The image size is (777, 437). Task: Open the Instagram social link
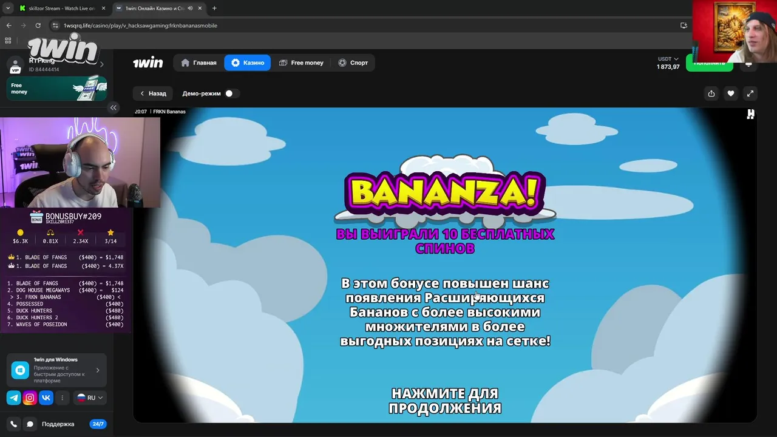[x=30, y=398]
